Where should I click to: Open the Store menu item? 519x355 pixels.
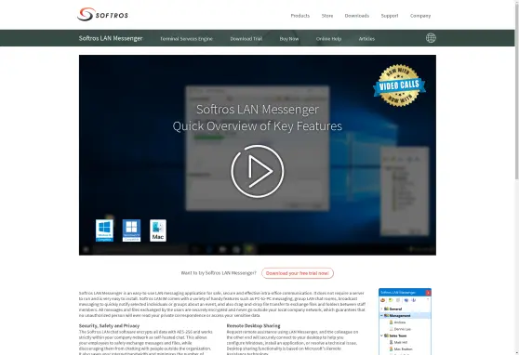click(x=327, y=16)
